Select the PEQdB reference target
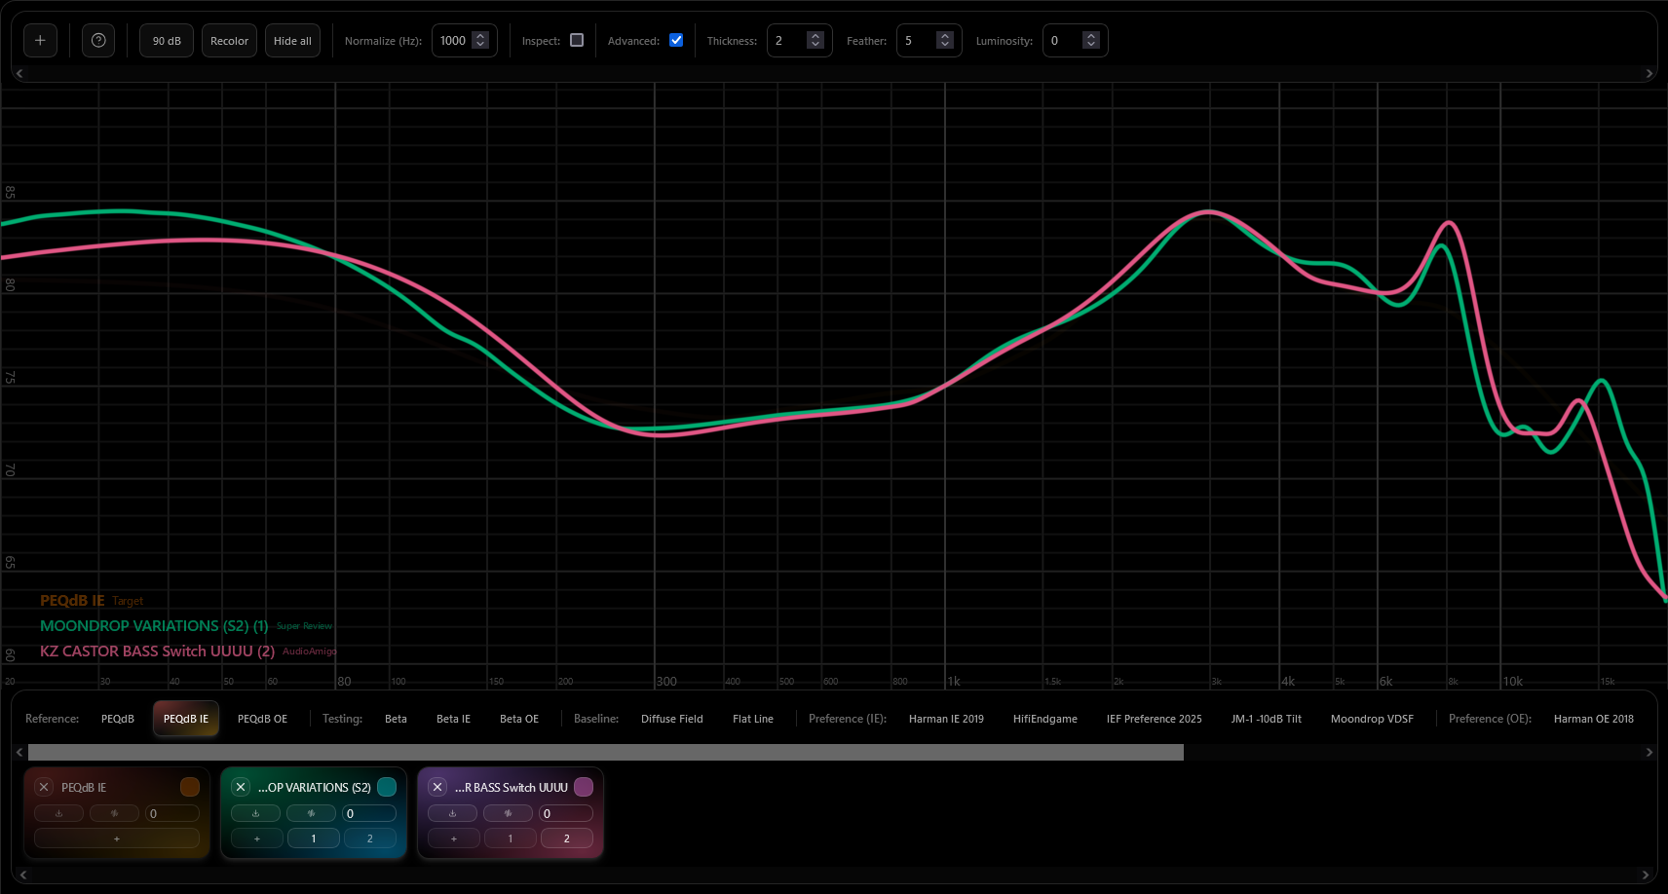 click(118, 719)
